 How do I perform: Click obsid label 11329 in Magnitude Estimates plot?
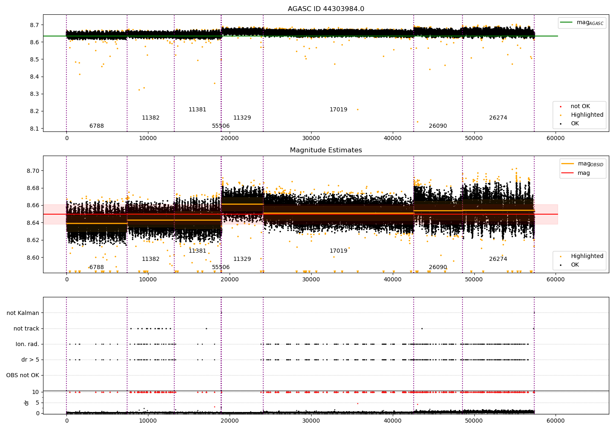pyautogui.click(x=242, y=259)
